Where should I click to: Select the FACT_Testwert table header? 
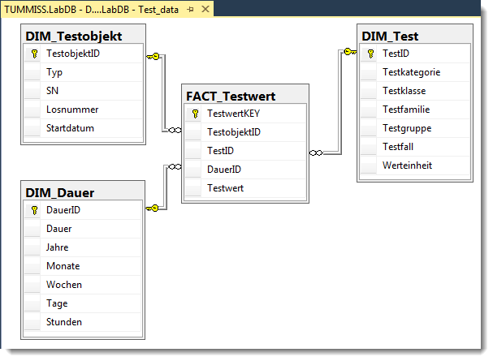245,96
